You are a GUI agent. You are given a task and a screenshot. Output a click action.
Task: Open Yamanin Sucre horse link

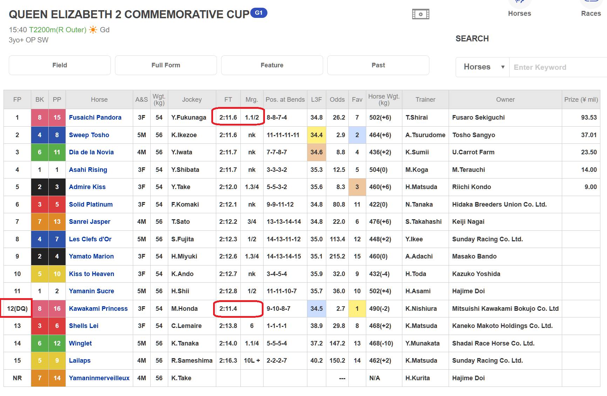point(91,291)
